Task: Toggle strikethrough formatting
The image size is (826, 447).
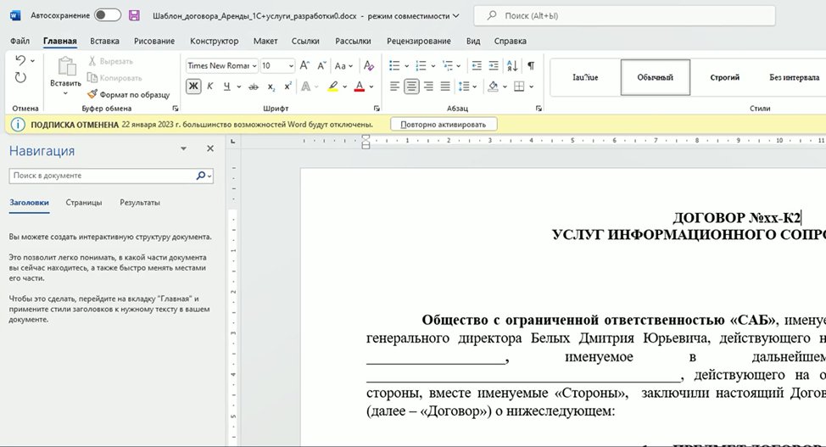Action: (x=254, y=87)
